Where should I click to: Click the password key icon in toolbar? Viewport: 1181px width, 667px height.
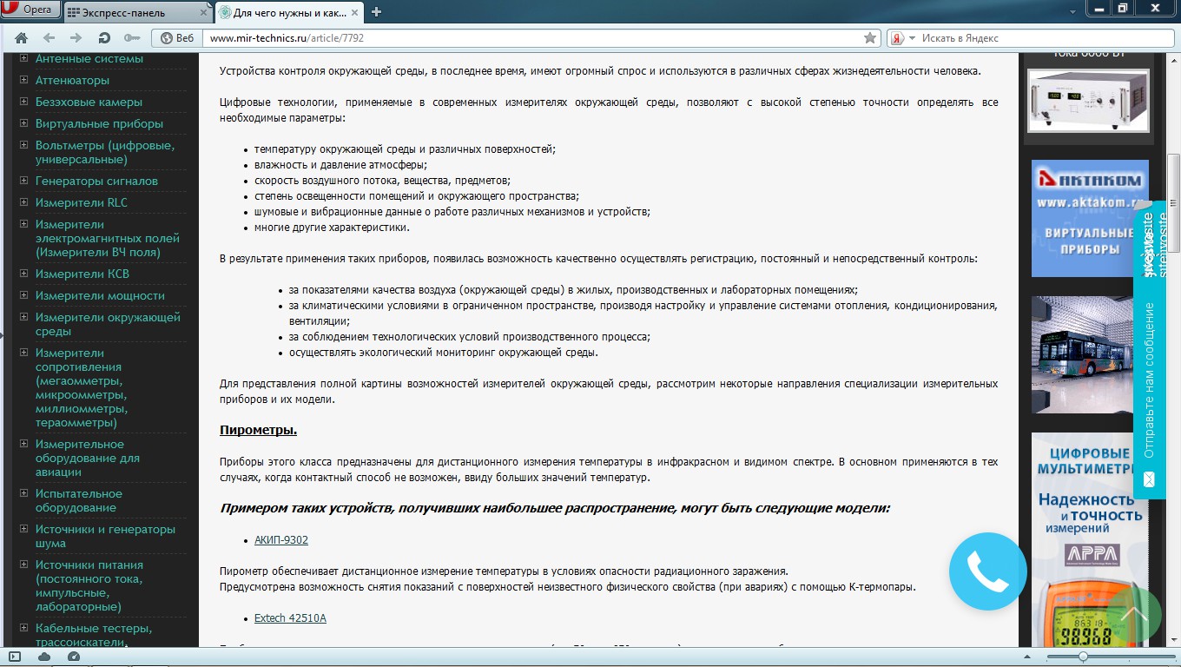(x=132, y=38)
